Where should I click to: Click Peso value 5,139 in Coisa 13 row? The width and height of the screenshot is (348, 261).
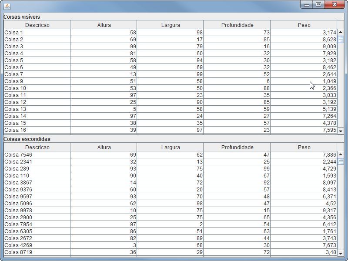coord(304,109)
